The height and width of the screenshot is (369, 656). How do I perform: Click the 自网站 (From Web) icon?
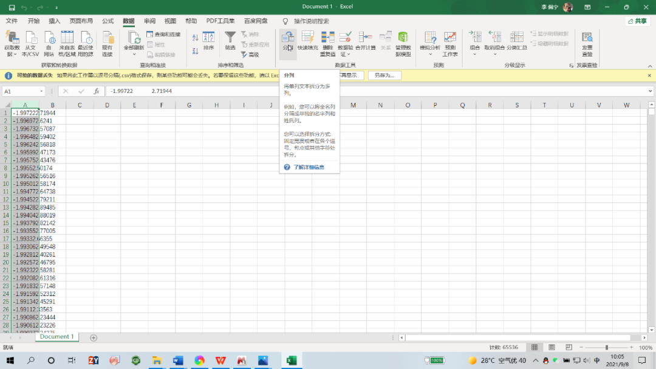pos(49,44)
